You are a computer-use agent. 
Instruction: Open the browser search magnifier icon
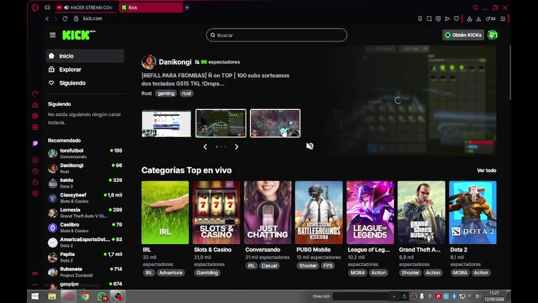click(475, 8)
